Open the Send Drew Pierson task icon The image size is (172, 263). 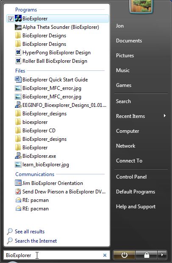pyautogui.click(x=18, y=191)
